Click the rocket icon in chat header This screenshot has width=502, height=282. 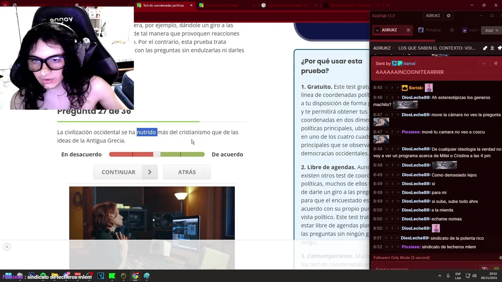click(x=485, y=48)
